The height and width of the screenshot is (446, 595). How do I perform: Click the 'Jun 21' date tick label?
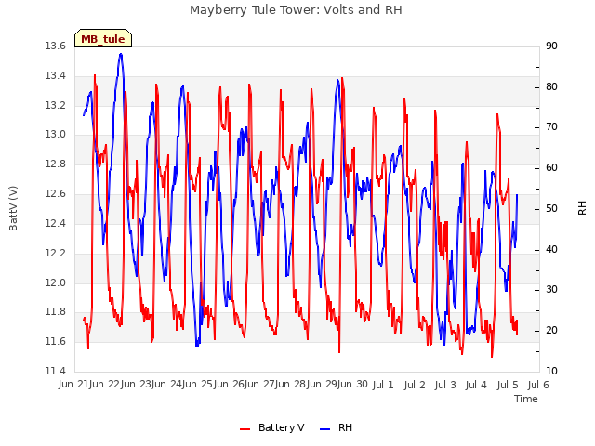pyautogui.click(x=73, y=385)
